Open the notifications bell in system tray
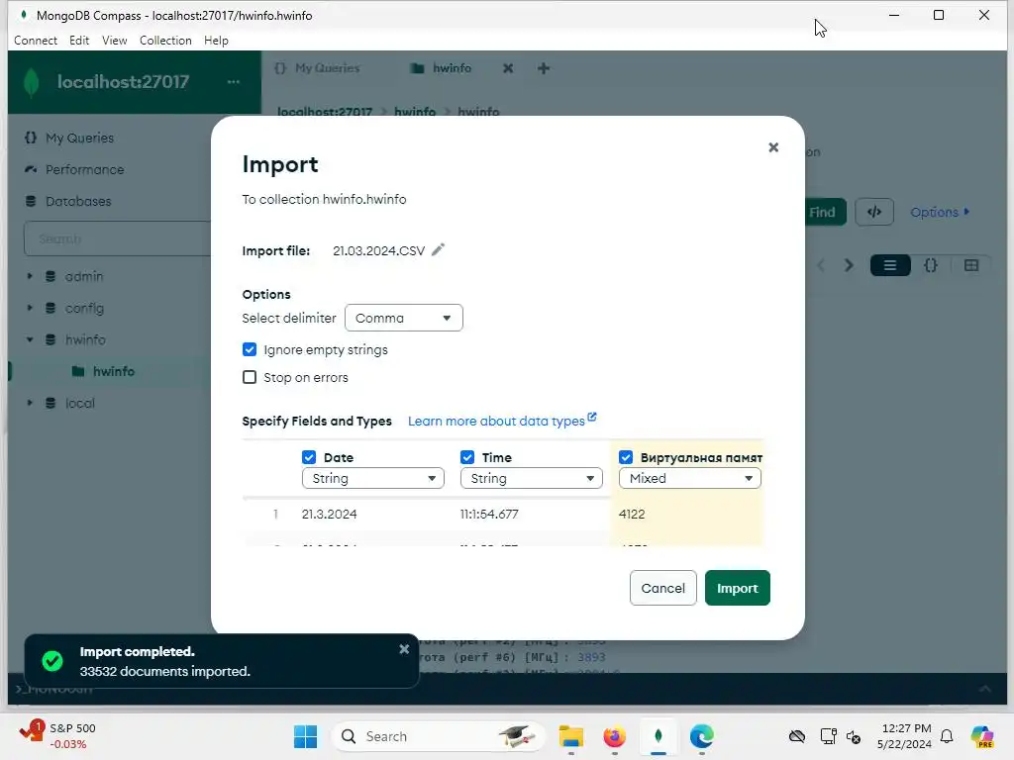Image resolution: width=1014 pixels, height=760 pixels. [x=947, y=736]
